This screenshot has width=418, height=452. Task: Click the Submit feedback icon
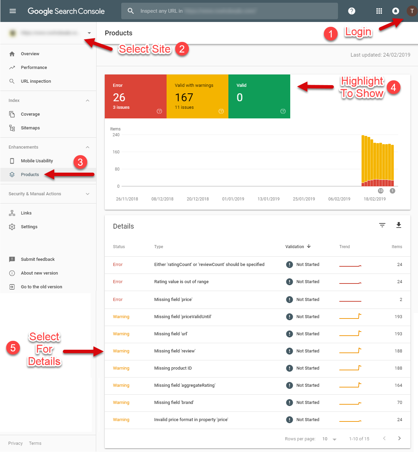click(12, 259)
